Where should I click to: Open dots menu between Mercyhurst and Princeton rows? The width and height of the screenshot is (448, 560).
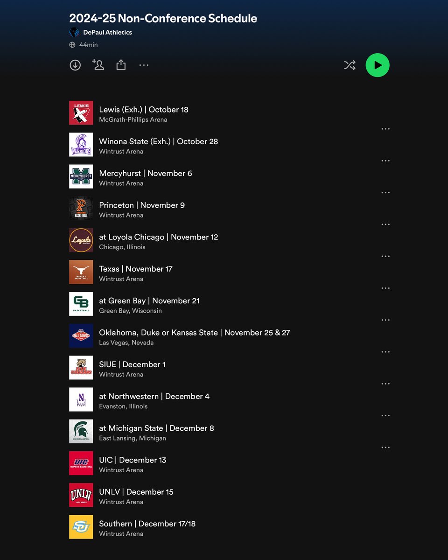385,192
